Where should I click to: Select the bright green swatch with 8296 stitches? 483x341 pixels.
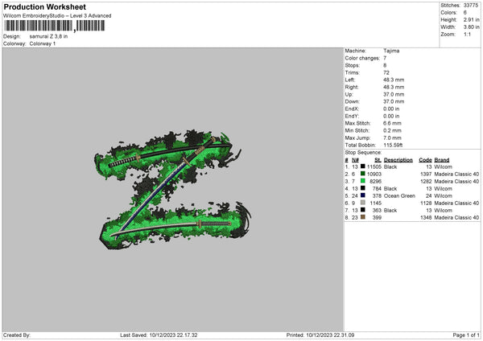(363, 181)
